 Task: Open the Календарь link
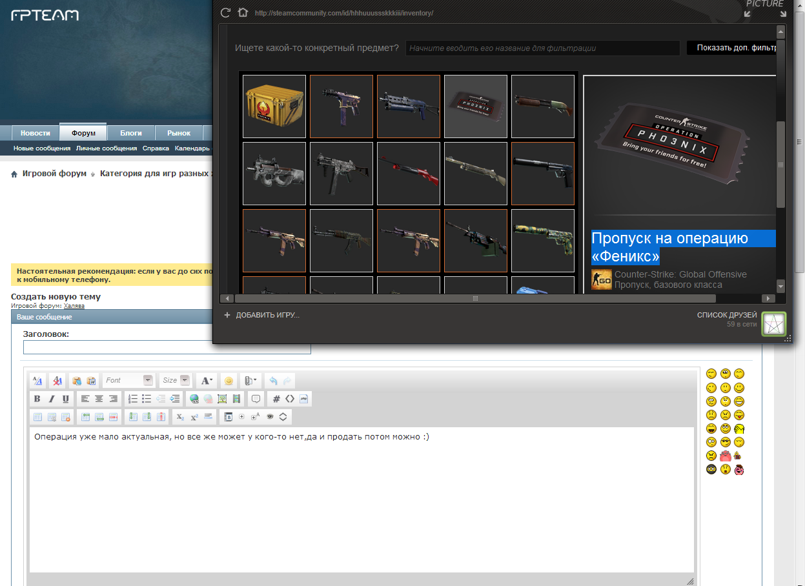pos(192,148)
